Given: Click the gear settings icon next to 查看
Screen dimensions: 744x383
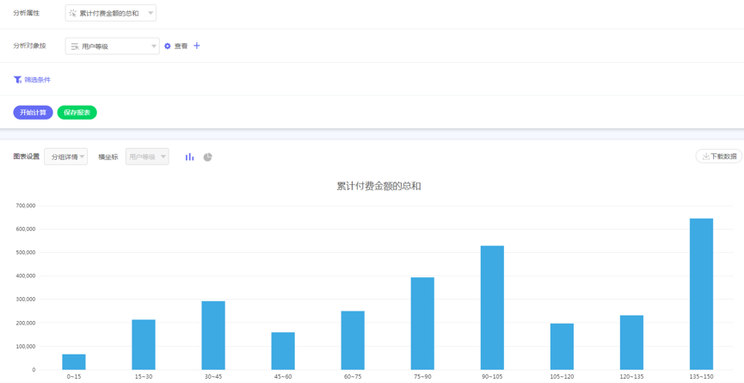Looking at the screenshot, I should tap(168, 46).
